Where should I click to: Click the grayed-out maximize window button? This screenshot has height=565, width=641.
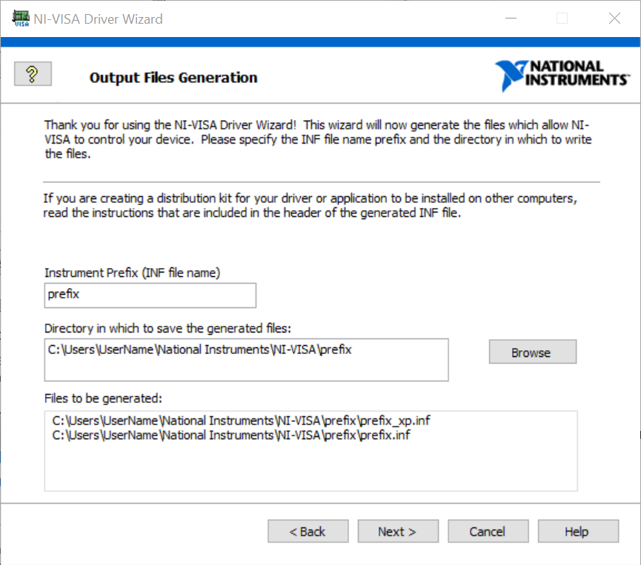pyautogui.click(x=562, y=19)
